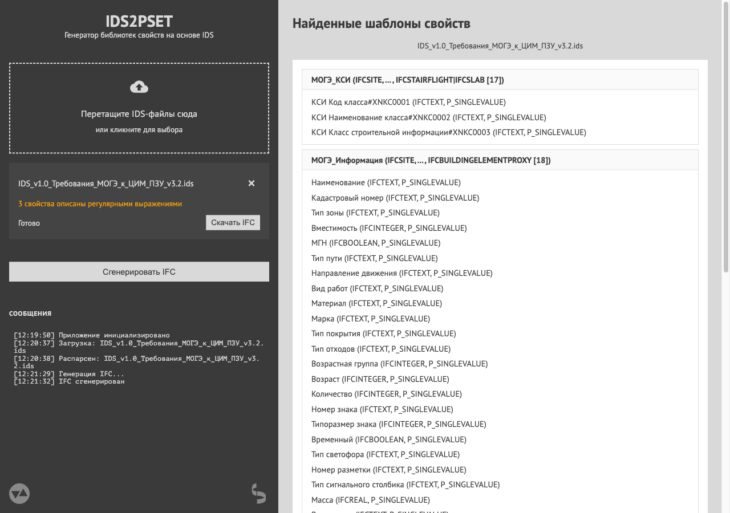Click the S-shaped icon at bottom right
This screenshot has height=513, width=730.
pos(258,494)
